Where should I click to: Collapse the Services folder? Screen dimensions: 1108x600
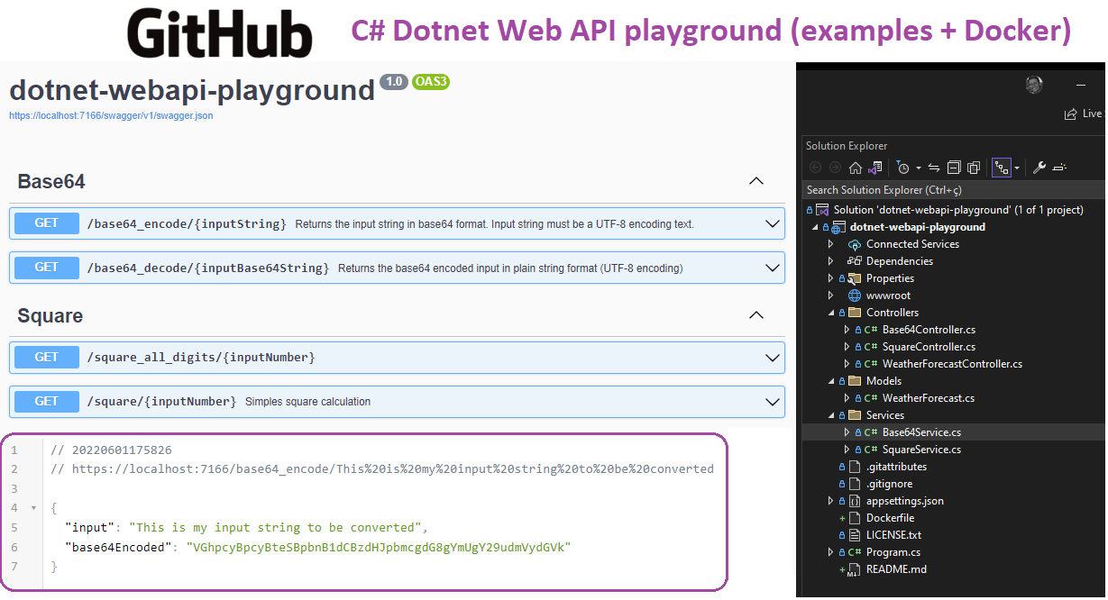click(x=831, y=415)
